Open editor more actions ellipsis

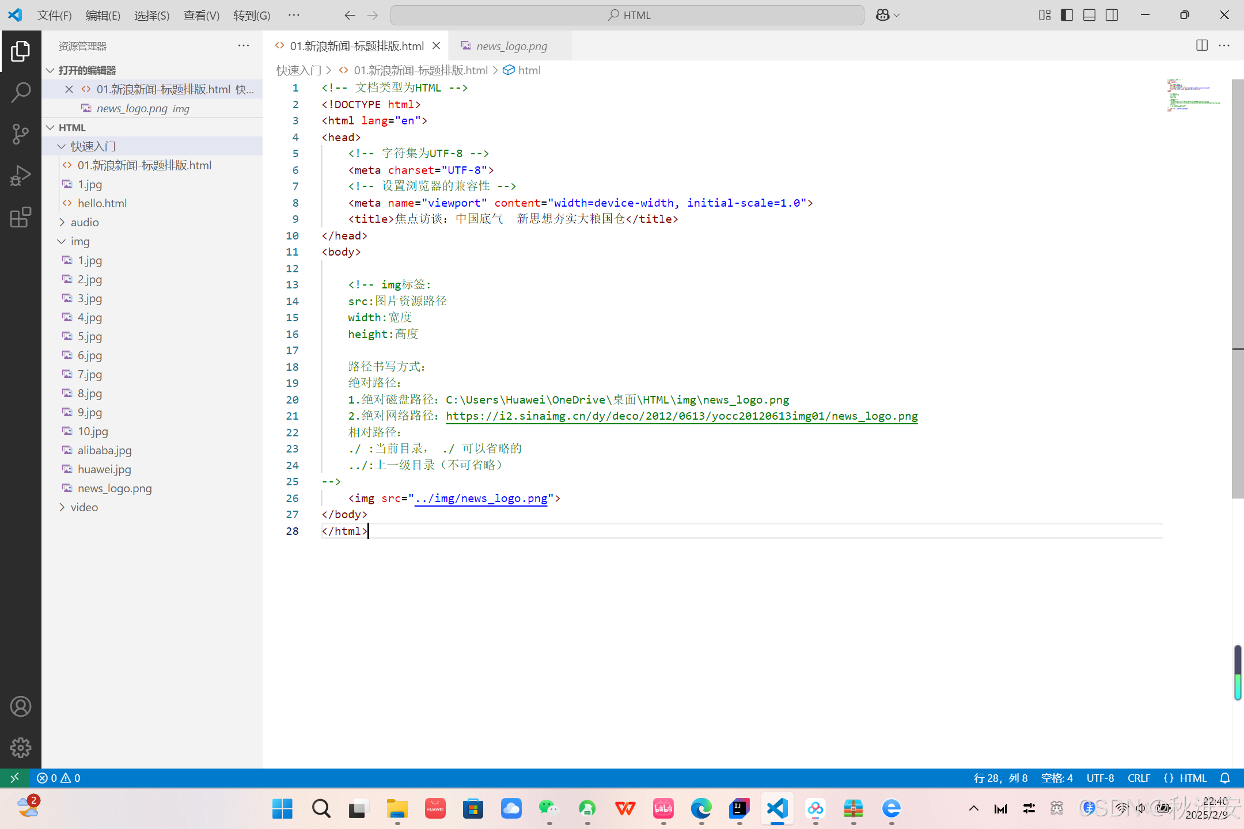click(x=1224, y=45)
